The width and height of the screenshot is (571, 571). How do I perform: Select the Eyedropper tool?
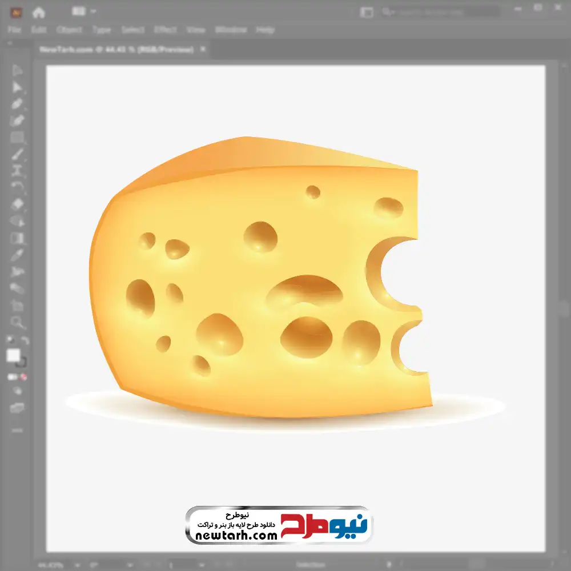(17, 255)
